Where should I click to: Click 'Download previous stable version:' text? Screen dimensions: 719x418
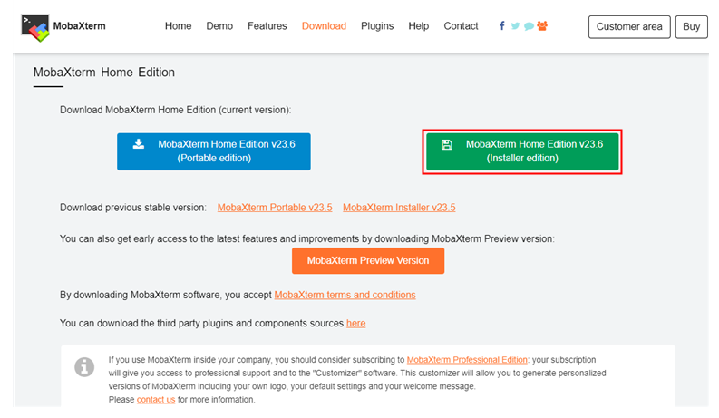(133, 208)
